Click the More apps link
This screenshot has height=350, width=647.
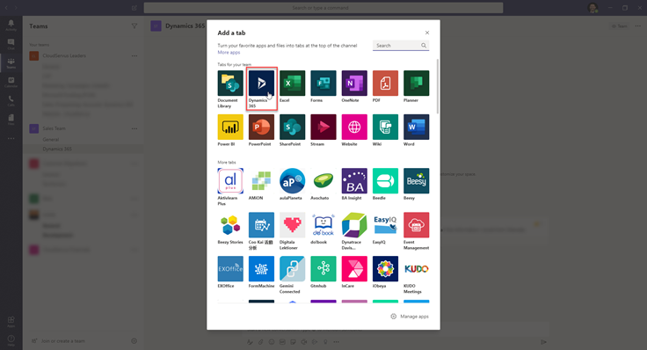pos(229,53)
